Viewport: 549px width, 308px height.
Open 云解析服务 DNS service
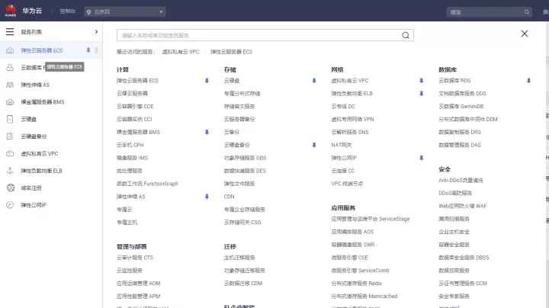coord(350,132)
